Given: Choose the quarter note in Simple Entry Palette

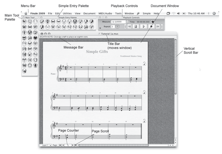Looking at the screenshot, I should point(70,22).
